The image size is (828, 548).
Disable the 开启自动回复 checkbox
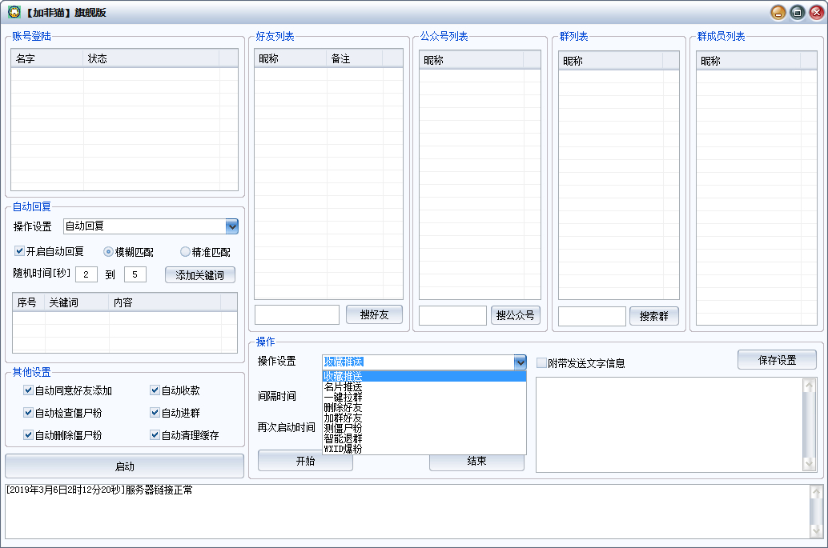20,251
